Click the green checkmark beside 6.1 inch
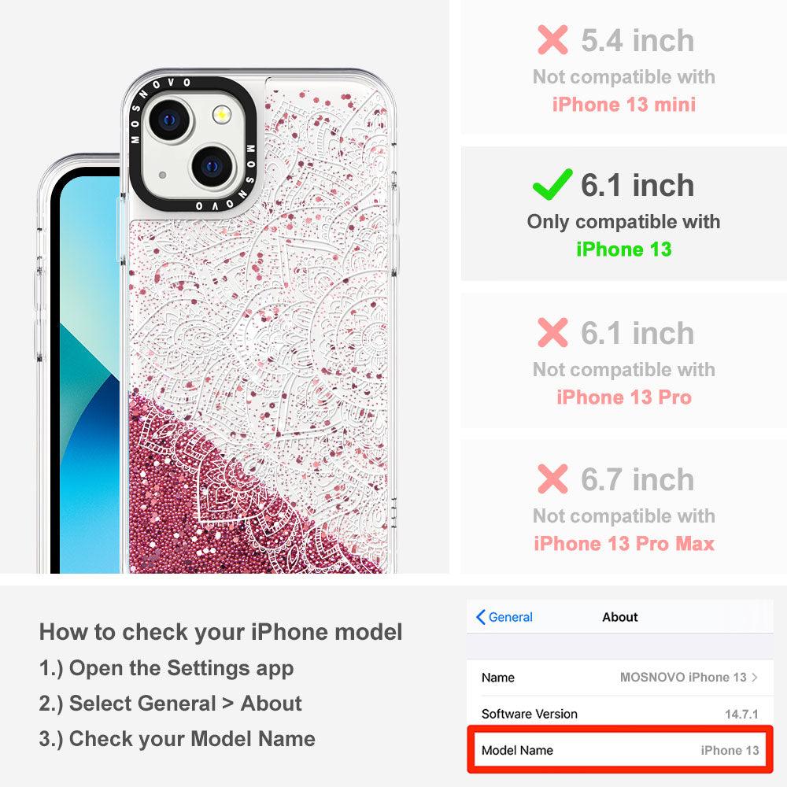The image size is (787, 787). [x=552, y=185]
